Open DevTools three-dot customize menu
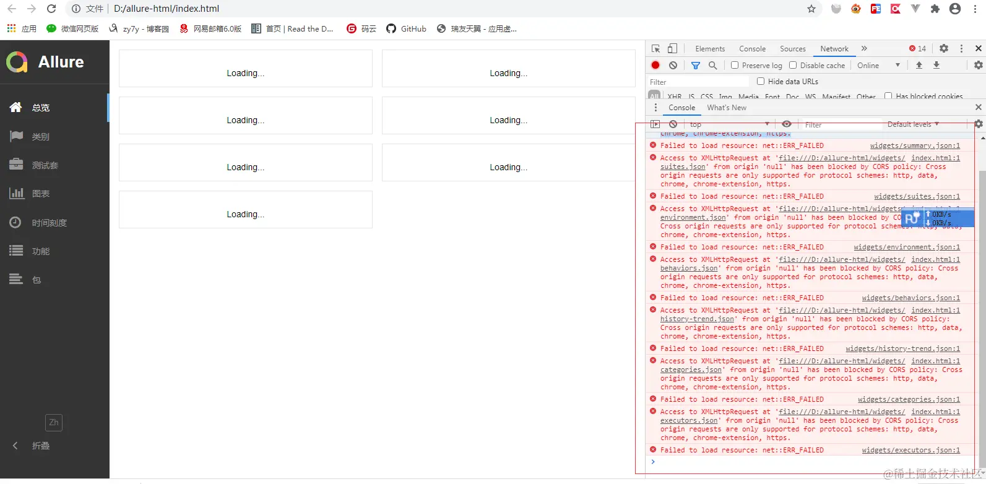The width and height of the screenshot is (986, 484). pos(961,48)
